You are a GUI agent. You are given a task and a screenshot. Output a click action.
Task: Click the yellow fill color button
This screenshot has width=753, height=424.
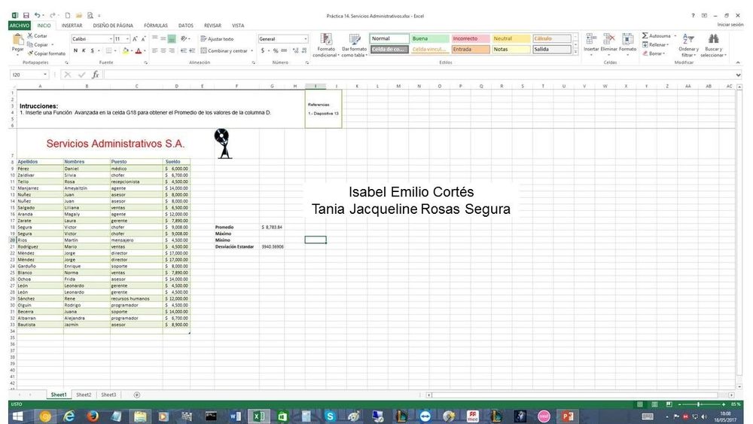click(x=128, y=50)
